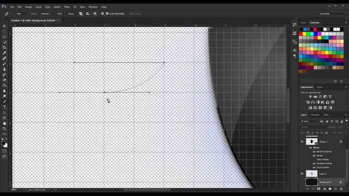Add layer mask at Layers panel bottom
The image size is (349, 196).
[x=318, y=189]
